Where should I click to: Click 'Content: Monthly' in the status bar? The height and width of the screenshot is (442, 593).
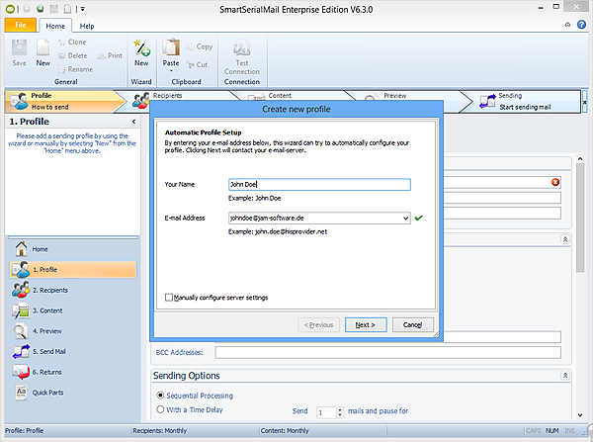[285, 431]
